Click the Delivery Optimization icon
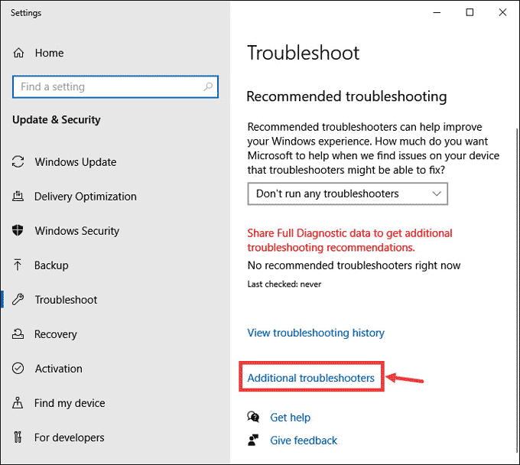The width and height of the screenshot is (520, 465). (18, 197)
